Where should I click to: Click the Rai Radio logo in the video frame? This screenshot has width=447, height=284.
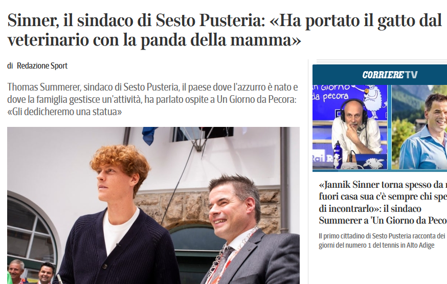pyautogui.click(x=321, y=159)
